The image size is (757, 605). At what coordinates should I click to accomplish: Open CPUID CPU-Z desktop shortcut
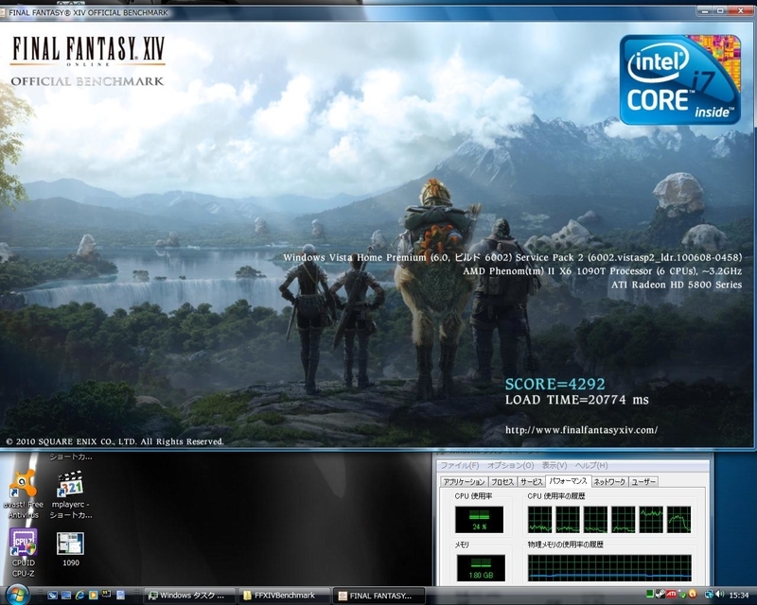tap(23, 552)
